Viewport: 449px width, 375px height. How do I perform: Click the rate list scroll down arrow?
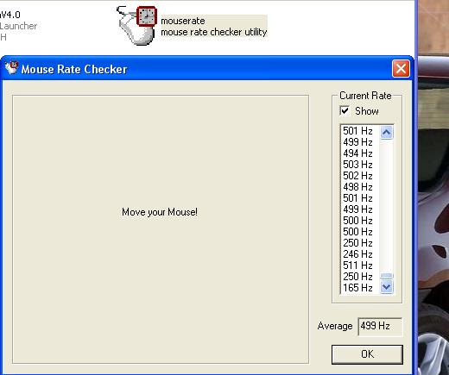point(386,287)
